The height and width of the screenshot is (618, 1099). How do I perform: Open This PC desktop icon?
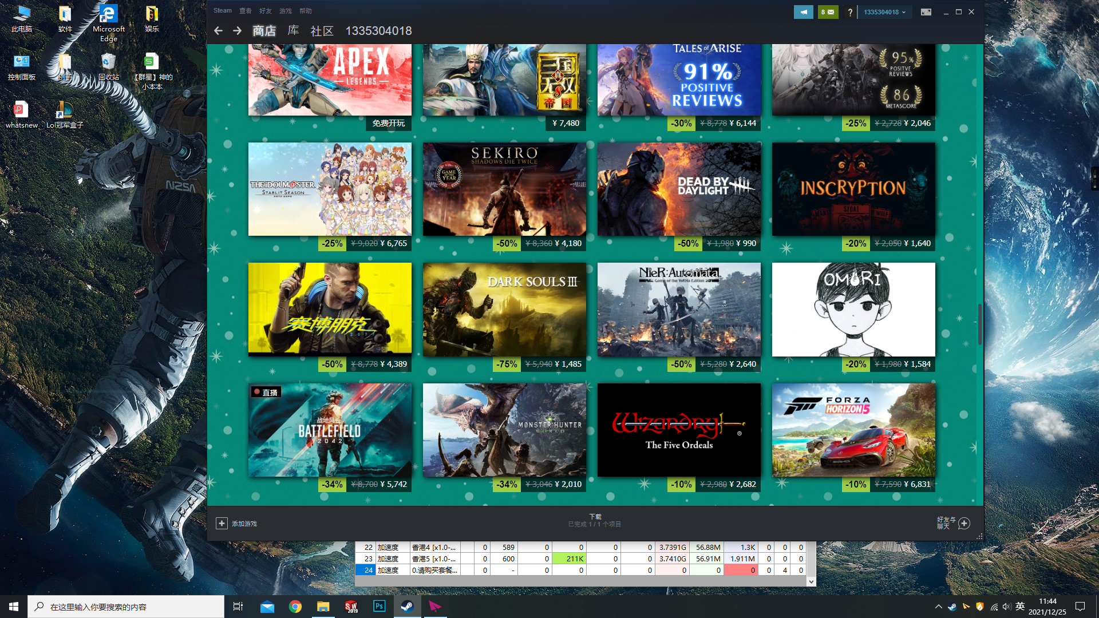click(x=22, y=18)
